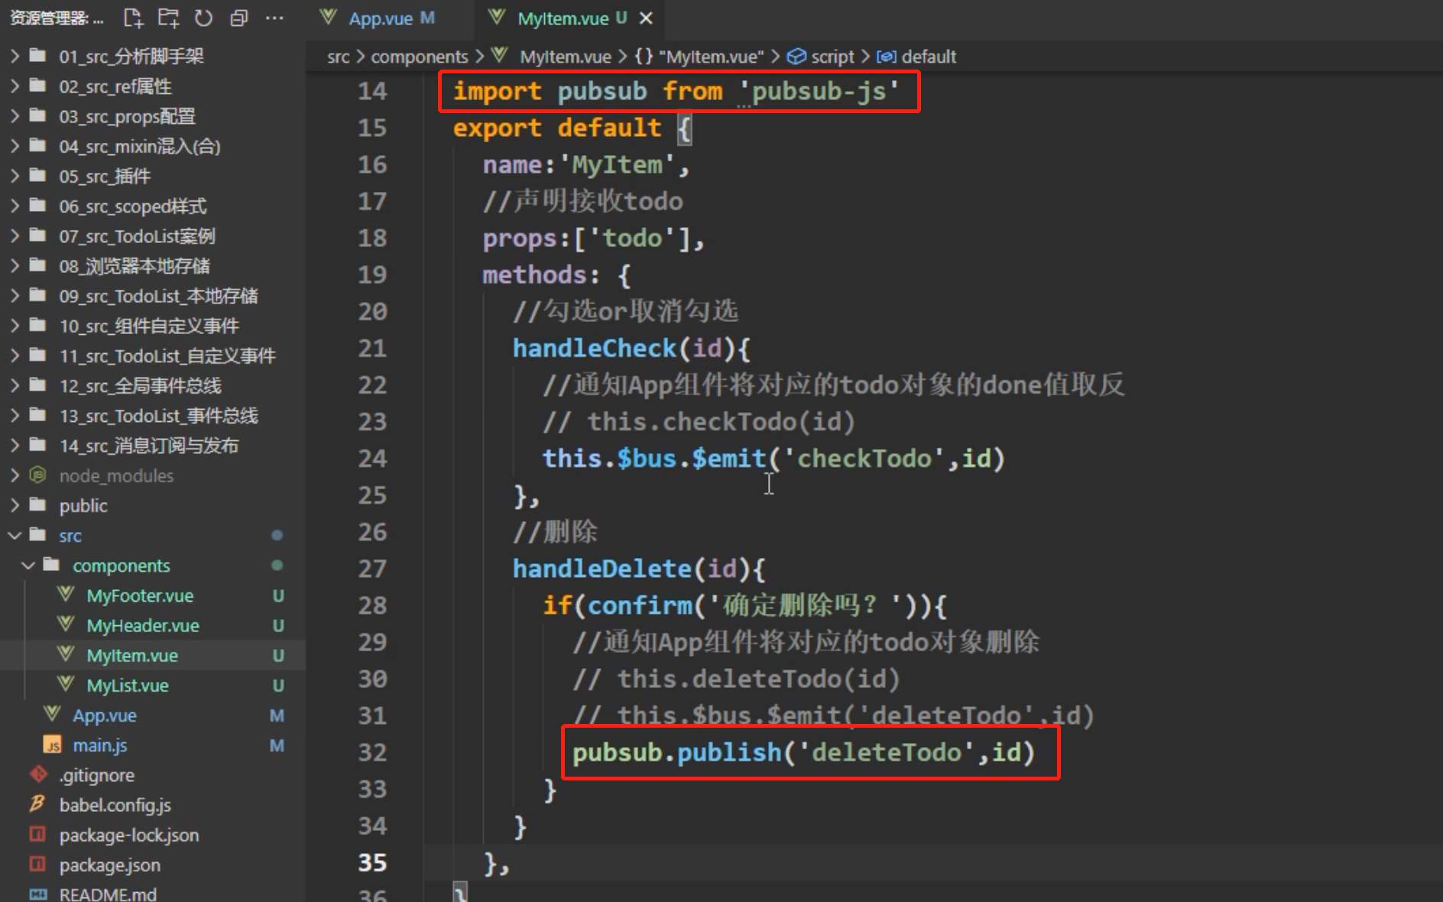This screenshot has height=902, width=1443.
Task: Click the Vue icon beside MyFooter.vue
Action: click(x=66, y=595)
